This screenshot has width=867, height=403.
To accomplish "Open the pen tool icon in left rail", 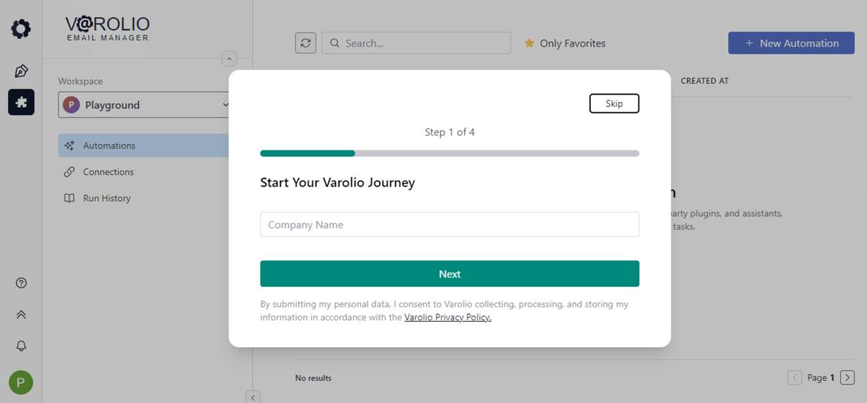I will (x=21, y=70).
